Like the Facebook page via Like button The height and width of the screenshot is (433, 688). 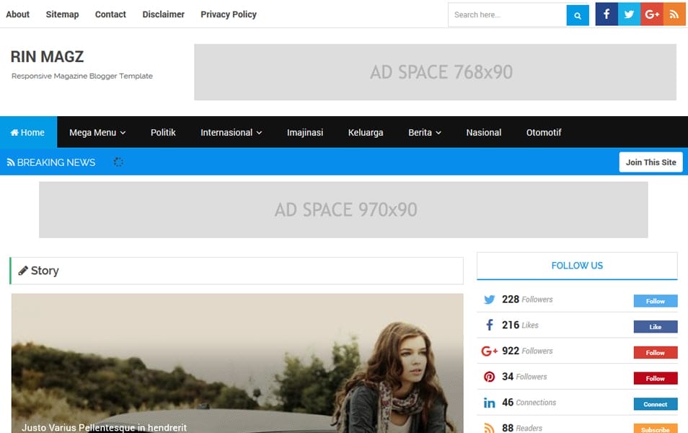[655, 327]
